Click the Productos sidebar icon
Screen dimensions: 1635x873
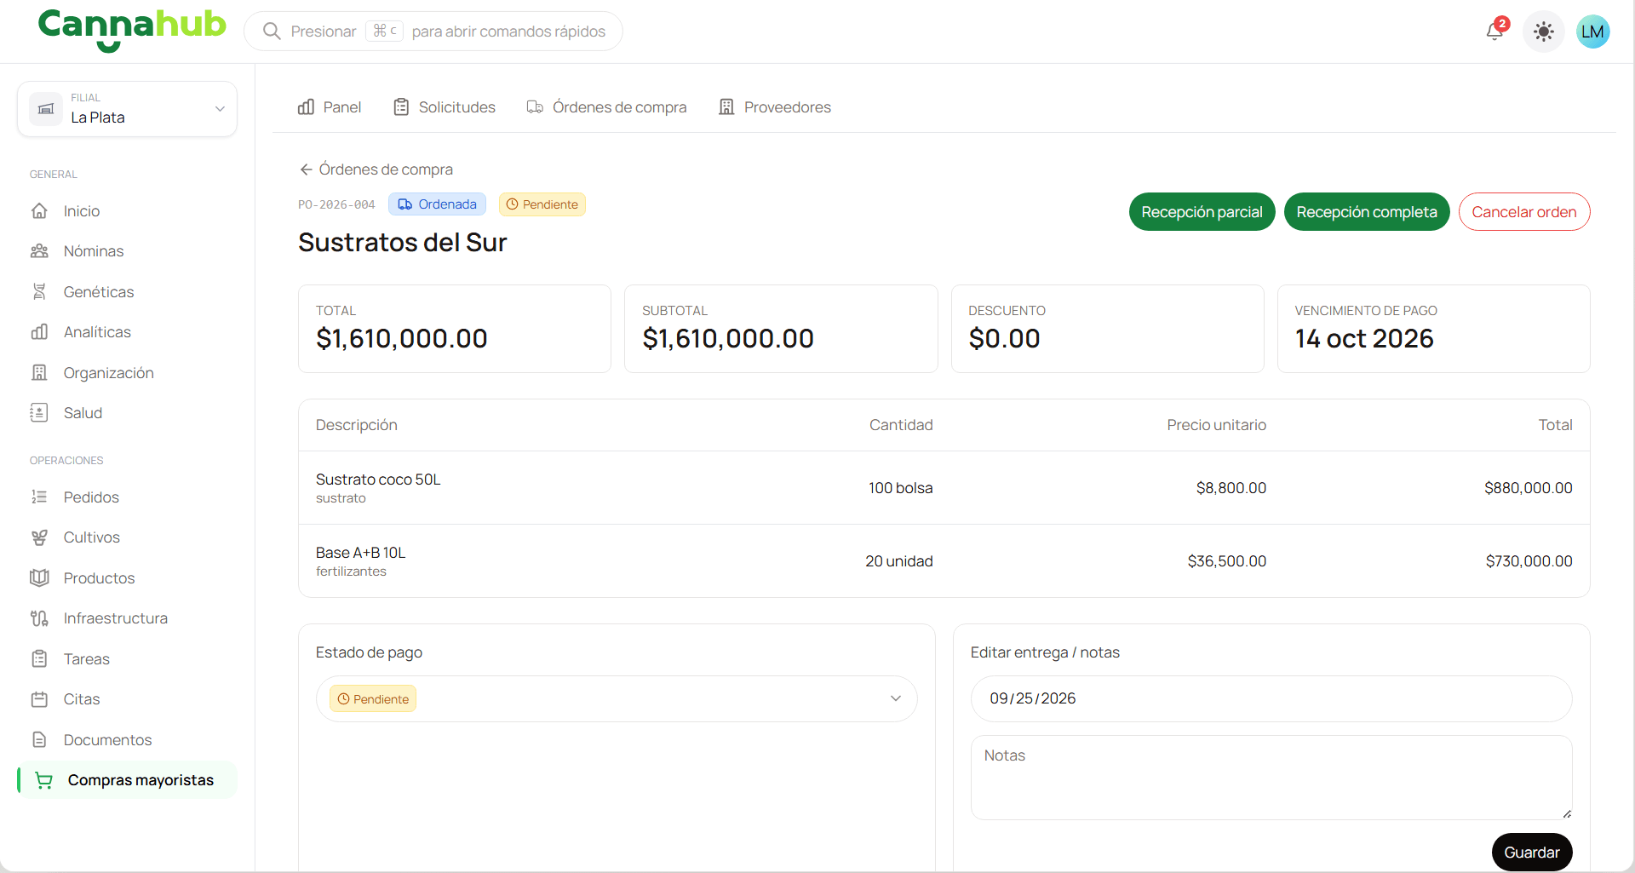coord(39,577)
